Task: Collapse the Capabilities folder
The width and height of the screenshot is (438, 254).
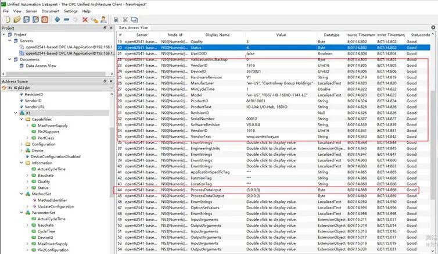Action: pyautogui.click(x=21, y=119)
